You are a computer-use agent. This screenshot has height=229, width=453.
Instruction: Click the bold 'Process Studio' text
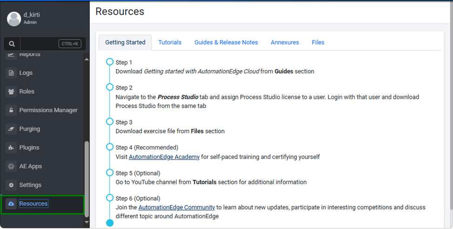coord(178,97)
